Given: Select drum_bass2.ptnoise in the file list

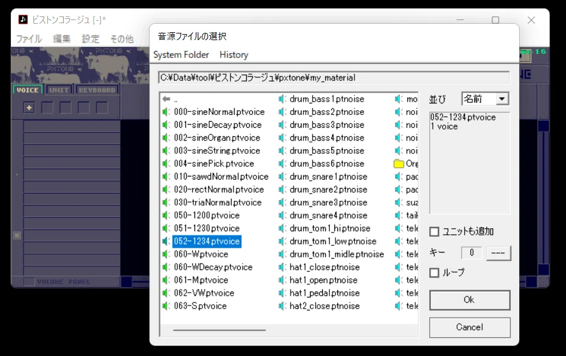Looking at the screenshot, I should [326, 112].
